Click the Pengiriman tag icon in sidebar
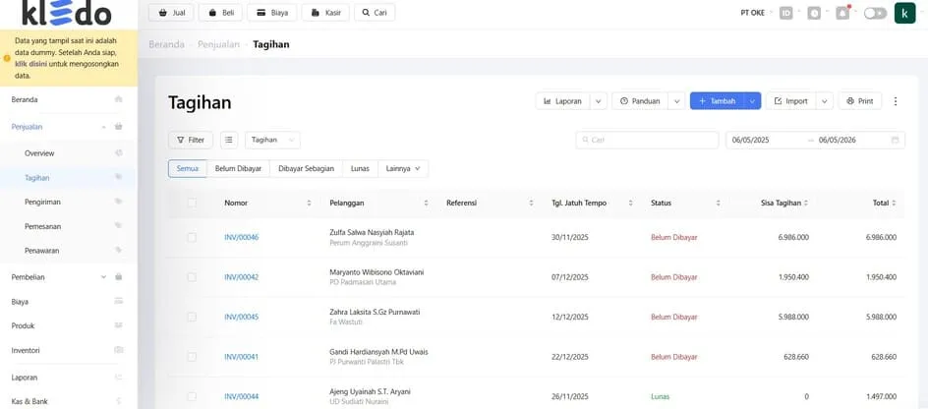The image size is (928, 409). pos(118,202)
